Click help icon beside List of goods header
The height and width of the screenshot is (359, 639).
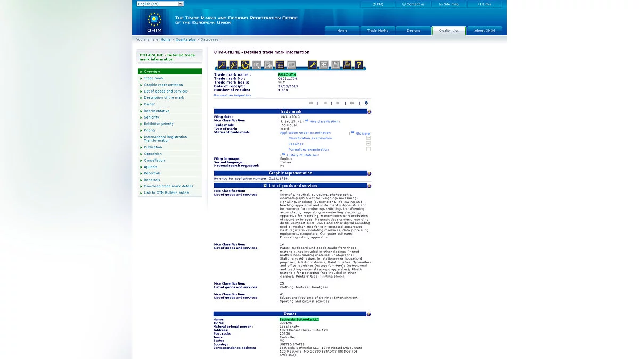pyautogui.click(x=369, y=186)
